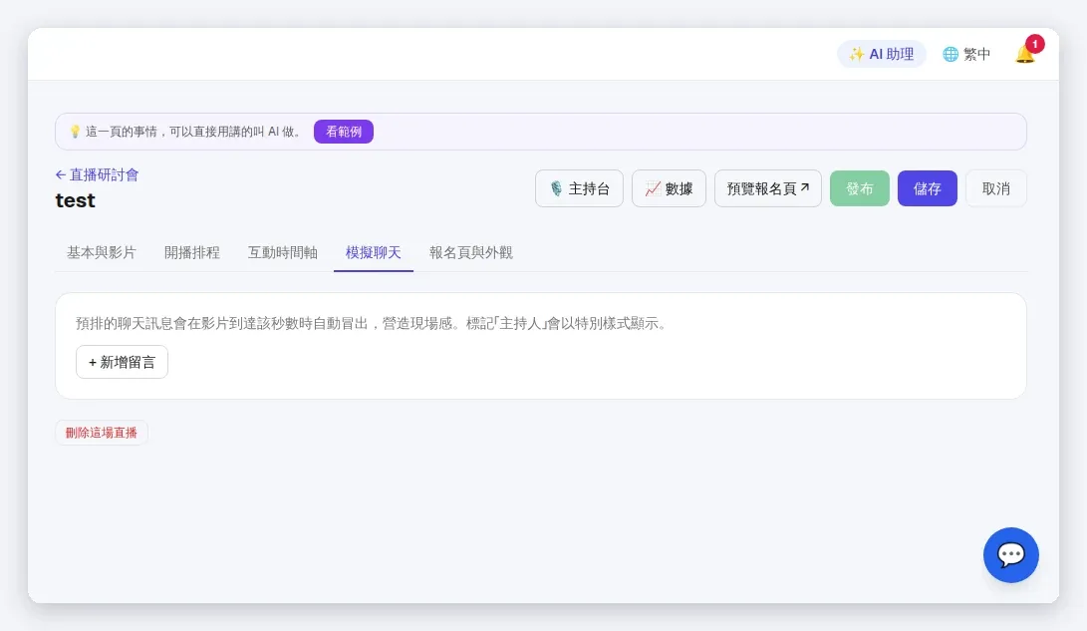The height and width of the screenshot is (631, 1087).
Task: Click the 'test' webinar title
Action: coord(76,201)
